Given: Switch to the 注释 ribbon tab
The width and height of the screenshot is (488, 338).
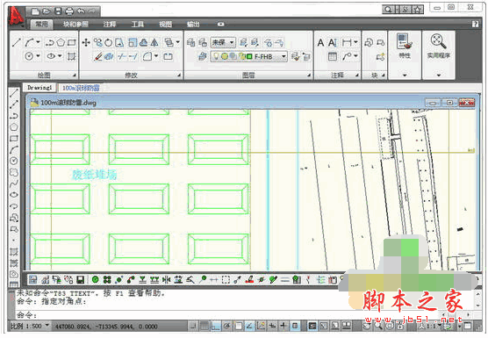Looking at the screenshot, I should coord(110,24).
